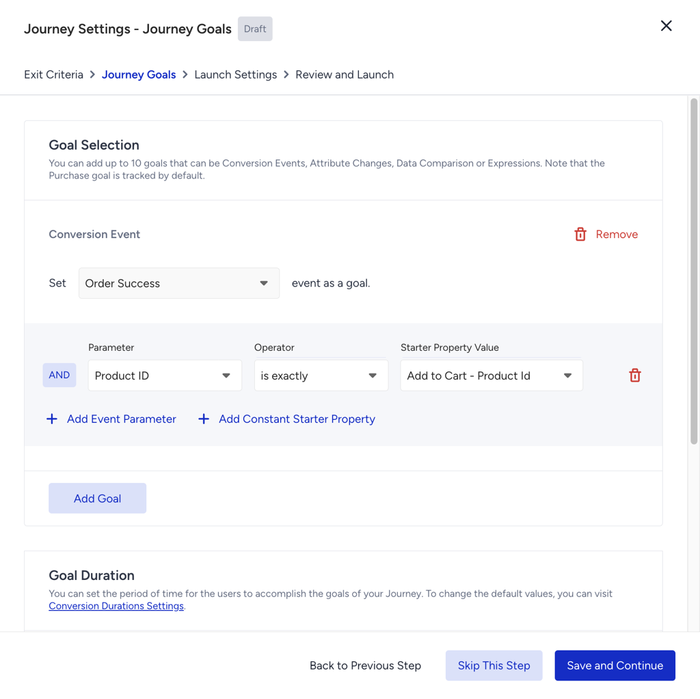Delete the Product ID parameter row
The height and width of the screenshot is (699, 700).
click(635, 375)
